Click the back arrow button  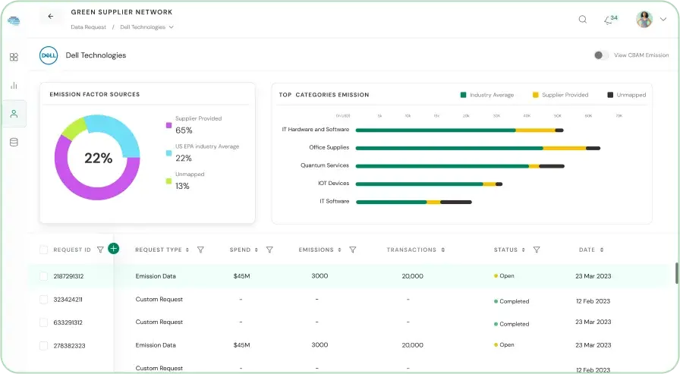pos(51,17)
